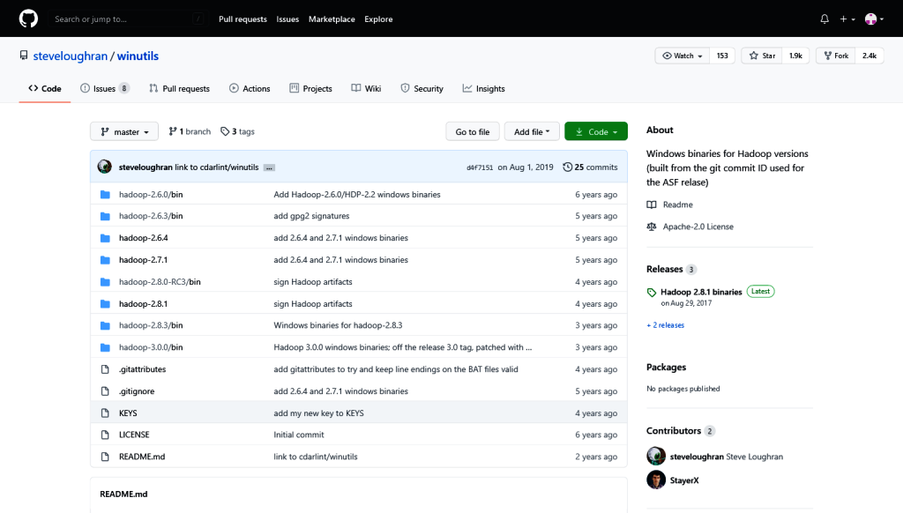View the 1.9k stargazers count
This screenshot has height=513, width=903.
pyautogui.click(x=796, y=56)
